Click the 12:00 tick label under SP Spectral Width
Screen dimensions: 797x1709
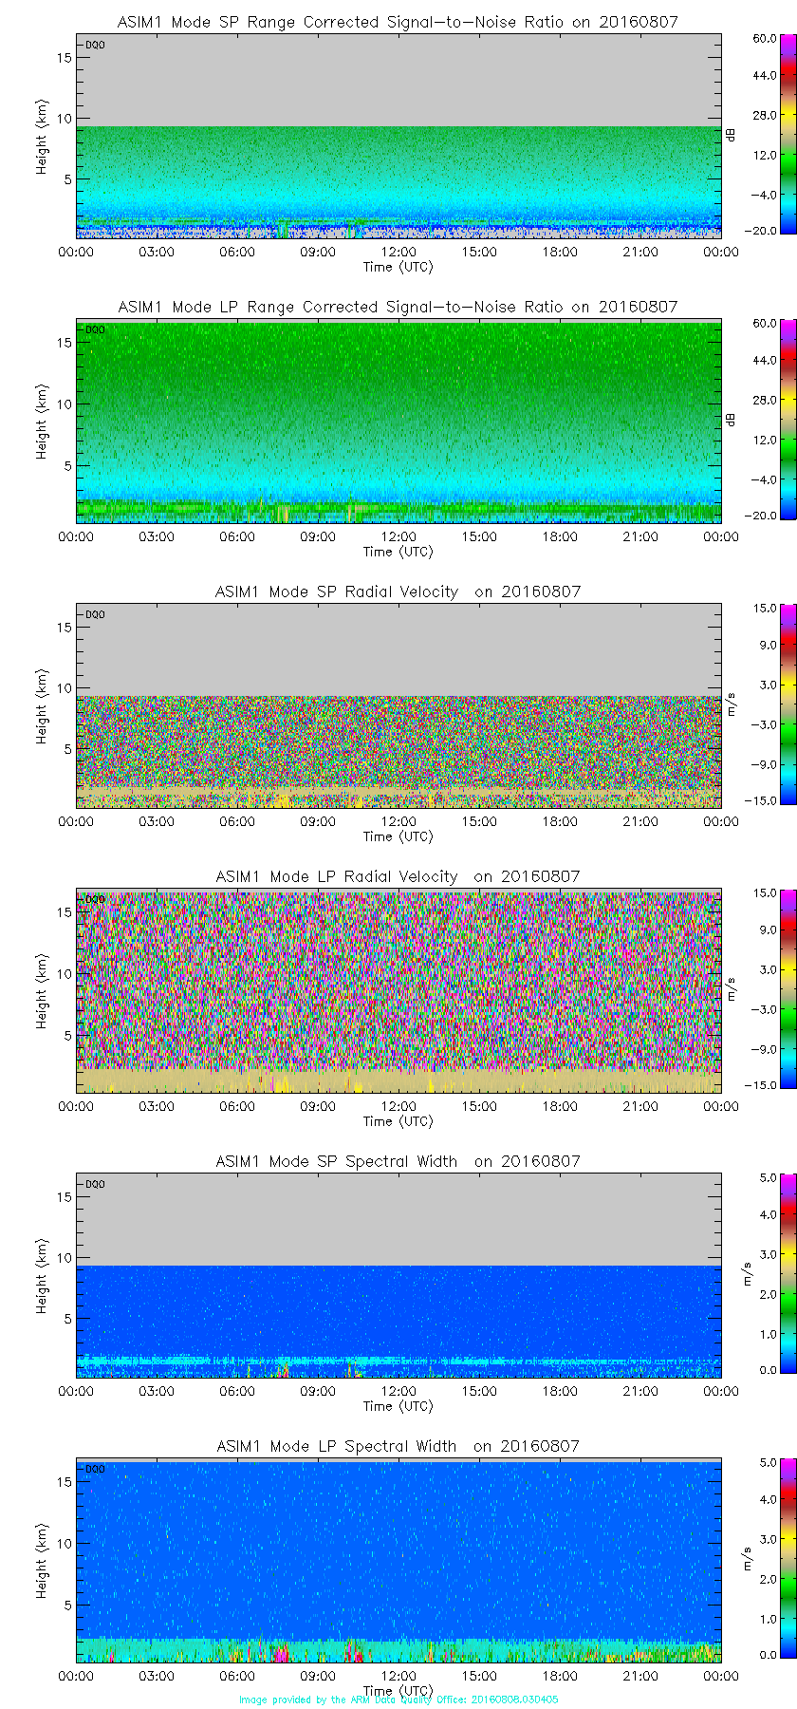coord(398,1391)
